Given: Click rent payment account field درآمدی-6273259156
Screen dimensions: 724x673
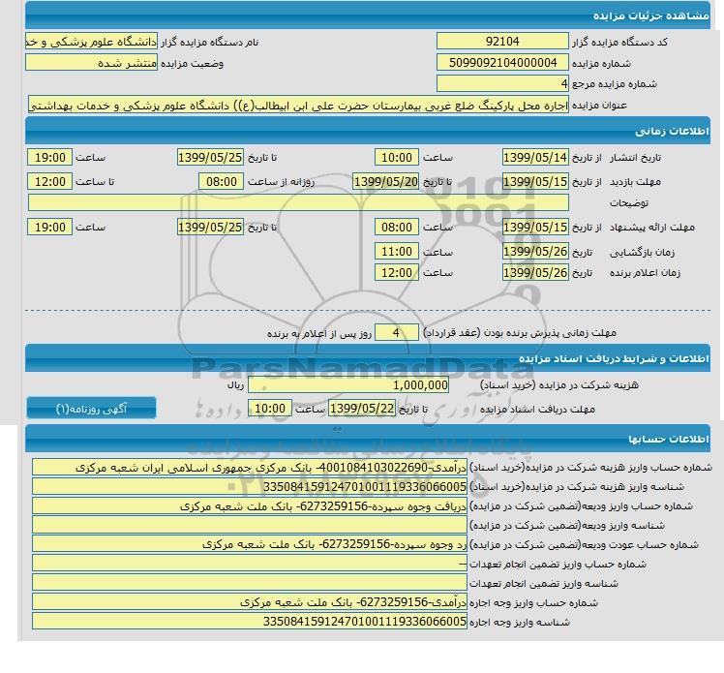Looking at the screenshot, I should click(x=250, y=602).
